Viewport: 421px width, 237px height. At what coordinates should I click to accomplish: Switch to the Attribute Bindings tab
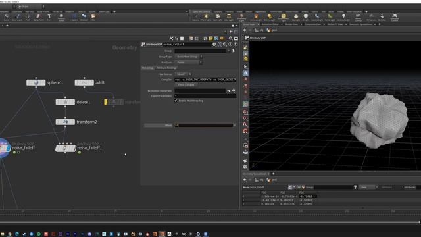[x=166, y=68]
